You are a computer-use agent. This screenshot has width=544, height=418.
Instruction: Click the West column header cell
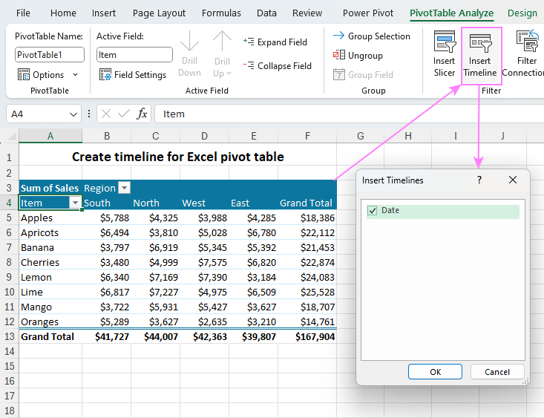[204, 203]
